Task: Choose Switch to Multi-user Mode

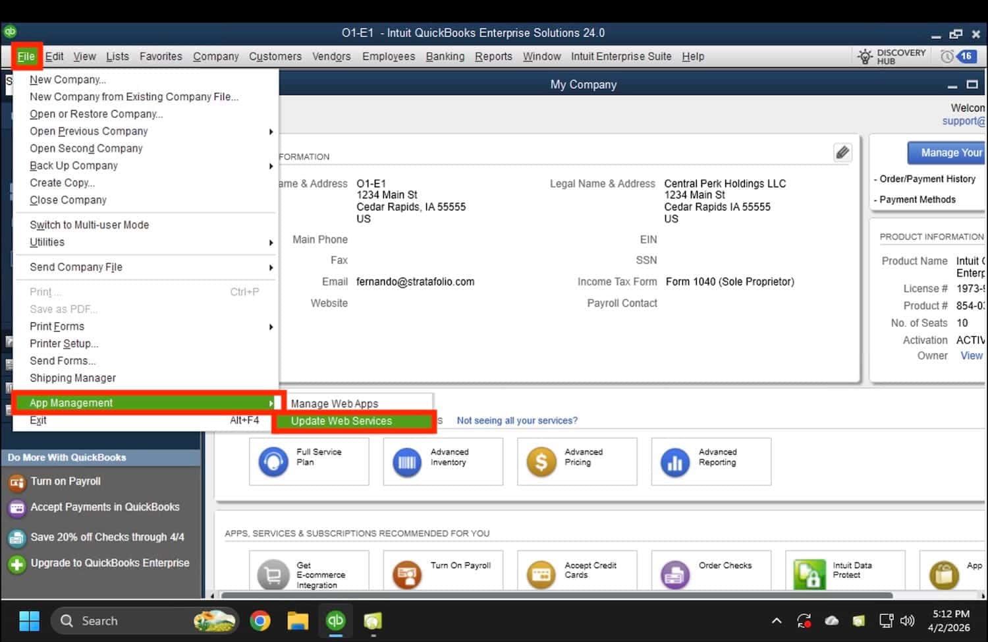Action: coord(89,225)
